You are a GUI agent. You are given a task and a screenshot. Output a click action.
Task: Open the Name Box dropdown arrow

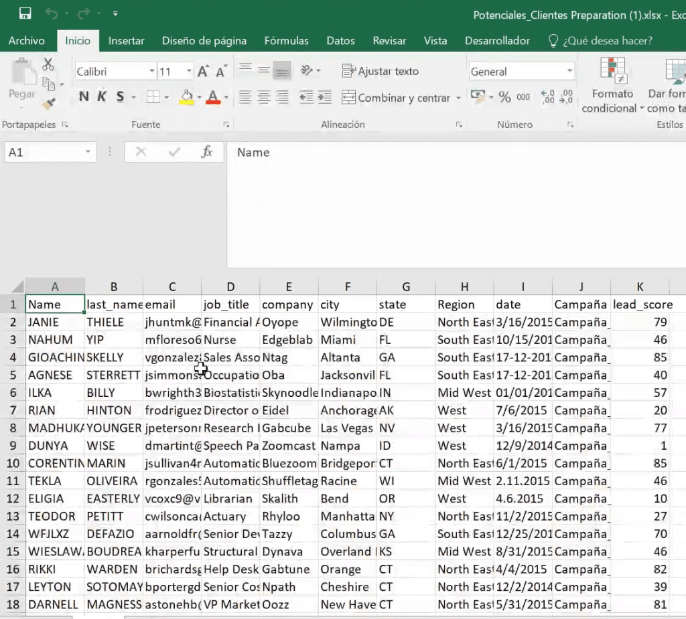click(88, 152)
